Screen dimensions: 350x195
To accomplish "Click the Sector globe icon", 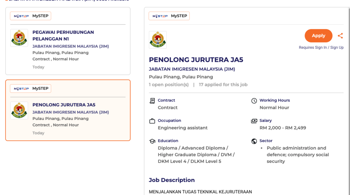I will (x=254, y=141).
